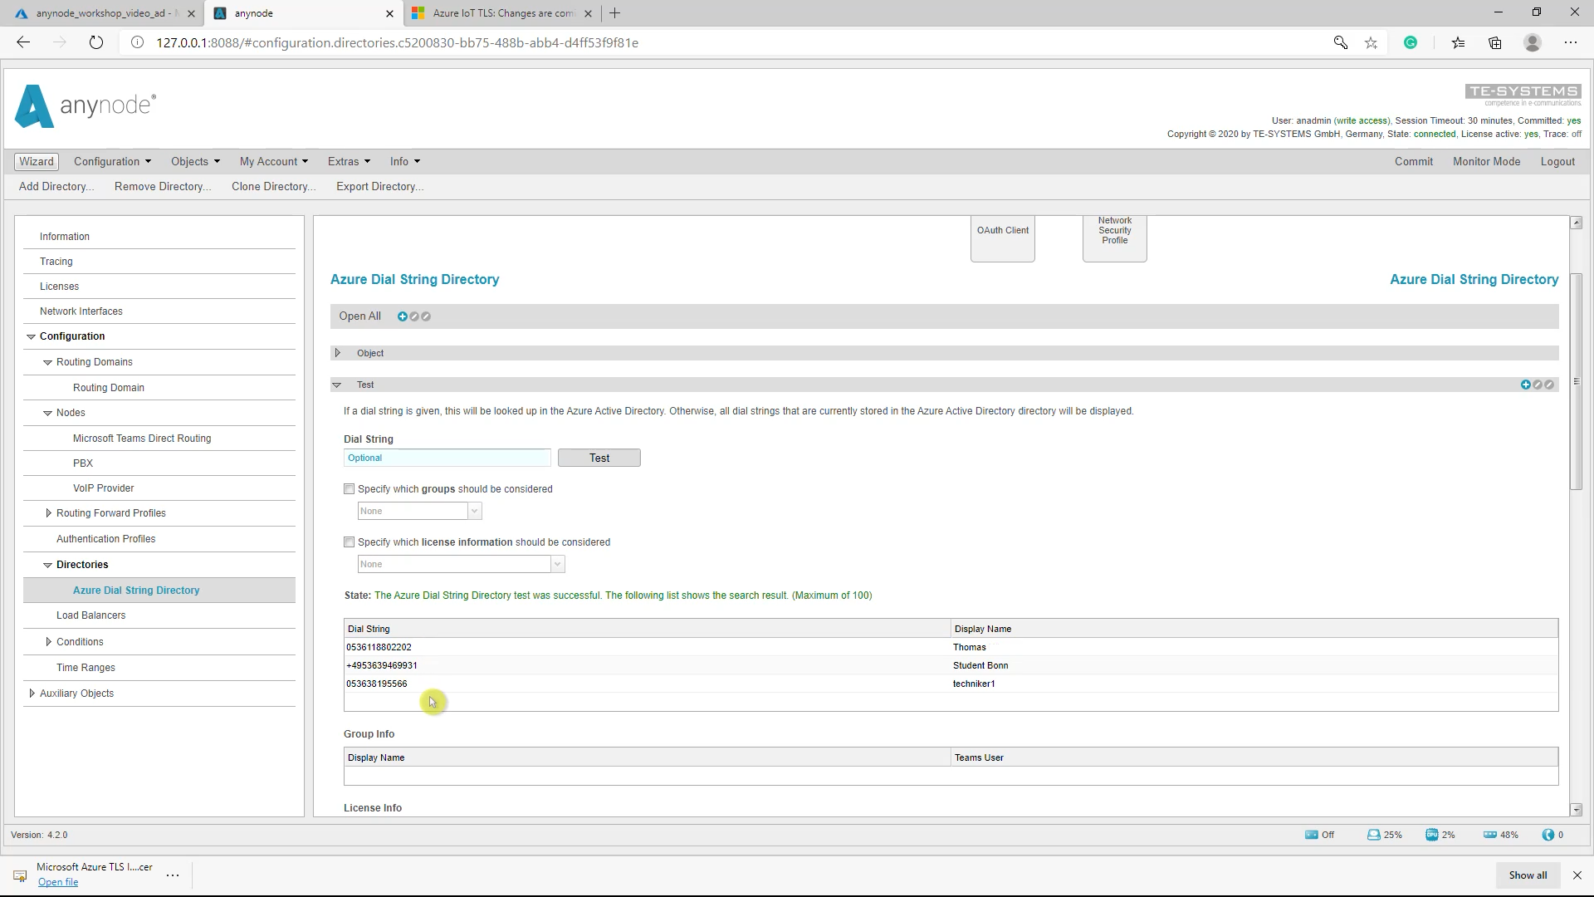Viewport: 1594px width, 897px height.
Task: Open the browser collections icon
Action: coord(1495,42)
